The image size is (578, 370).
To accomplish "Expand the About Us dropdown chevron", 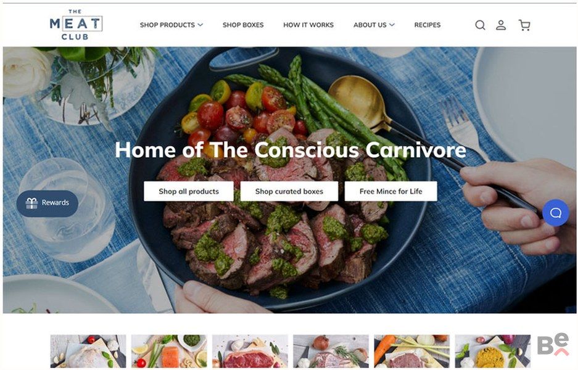I will [x=392, y=25].
